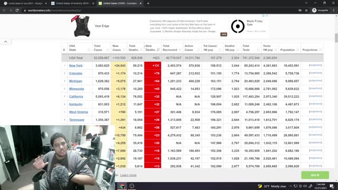338x190 pixels.
Task: Switch to 'United States of America: WHO' tab
Action: pos(73,3)
